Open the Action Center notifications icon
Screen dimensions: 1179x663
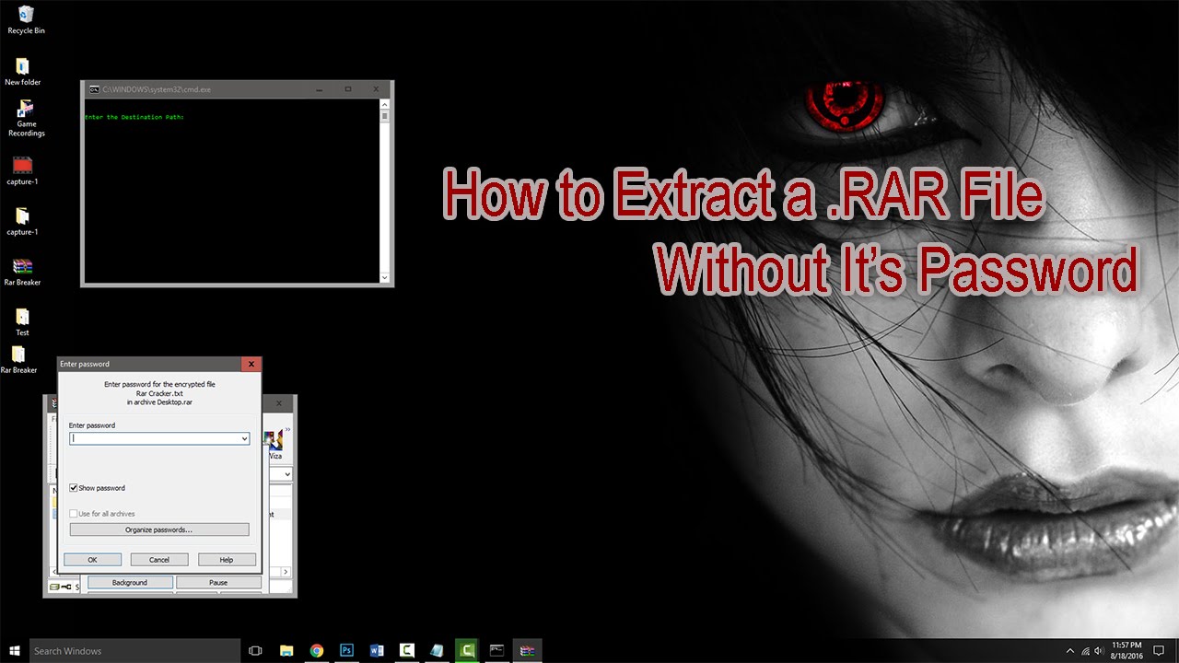[x=1159, y=650]
